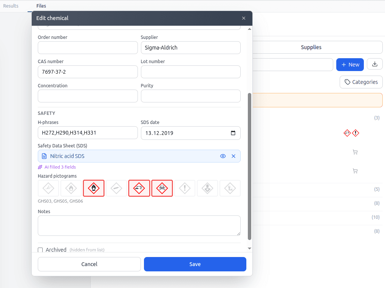The image size is (385, 288).
Task: Remove the attached Nitric acid SDS file
Action: 233,156
